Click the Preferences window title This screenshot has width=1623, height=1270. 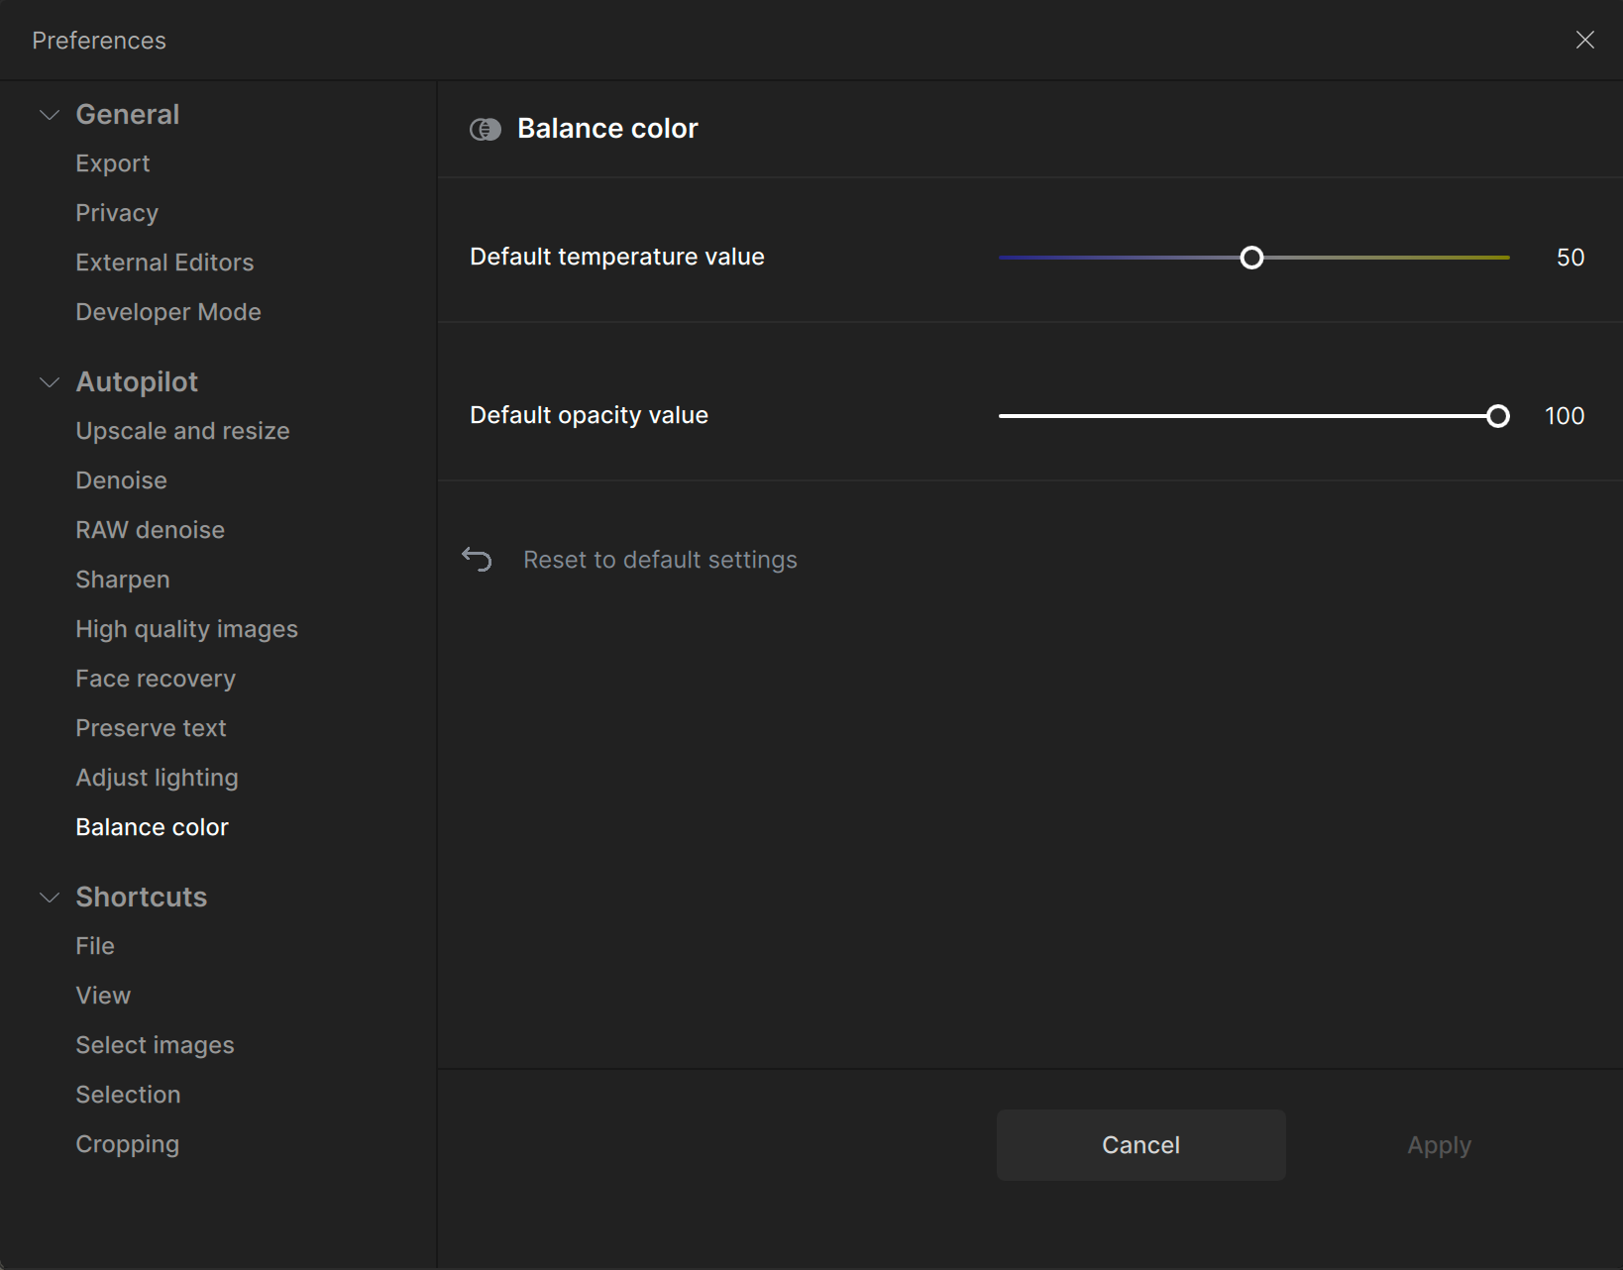tap(99, 41)
